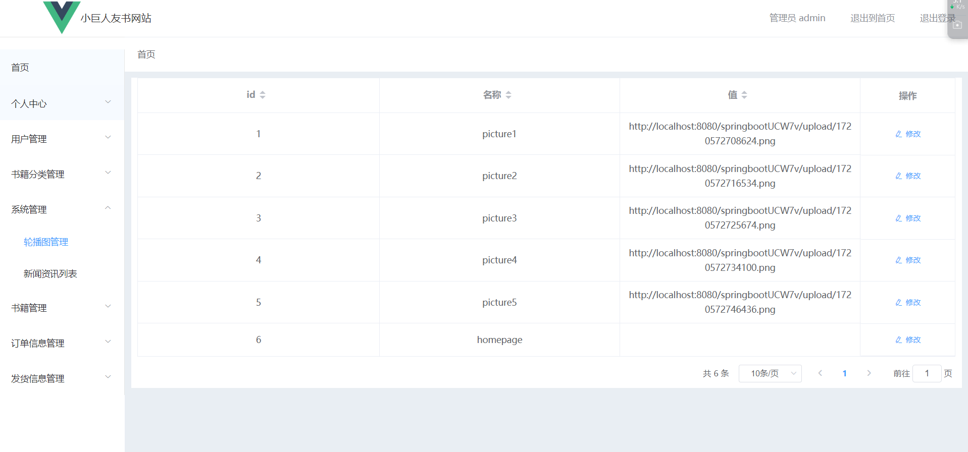Expand 订单信息管理 menu
This screenshot has height=452, width=968.
[62, 343]
